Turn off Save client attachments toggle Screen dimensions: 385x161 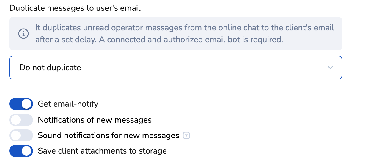(21, 151)
